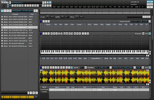This screenshot has width=154, height=100.
Task: Adjust the preview volume knob
Action: pyautogui.click(x=36, y=97)
